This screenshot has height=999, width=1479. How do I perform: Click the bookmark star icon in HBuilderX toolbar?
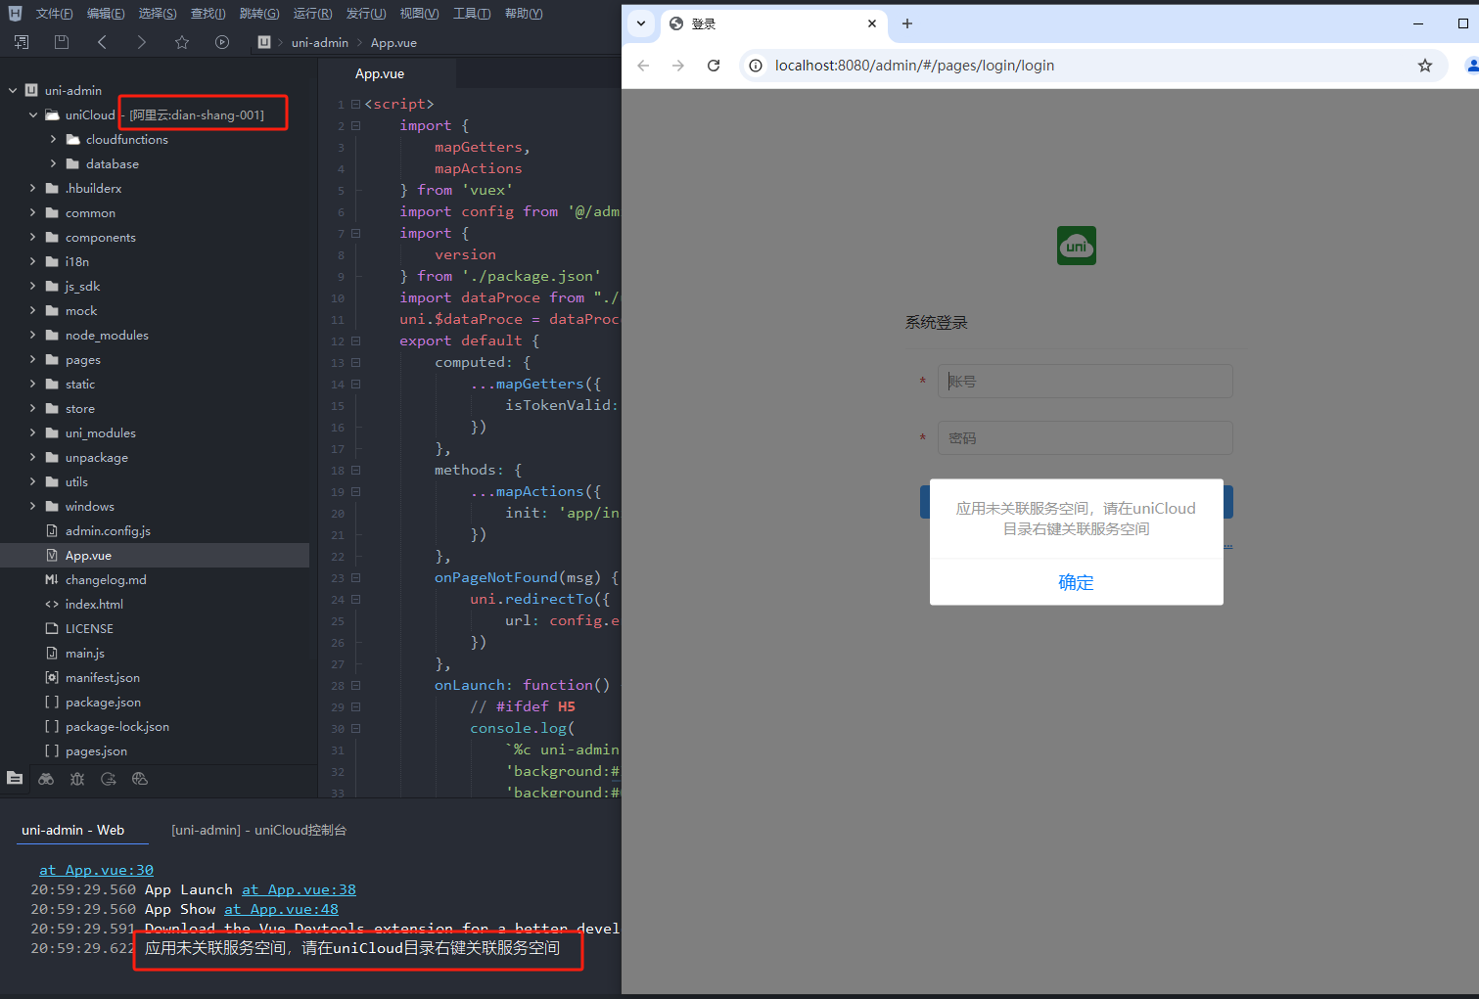(182, 42)
